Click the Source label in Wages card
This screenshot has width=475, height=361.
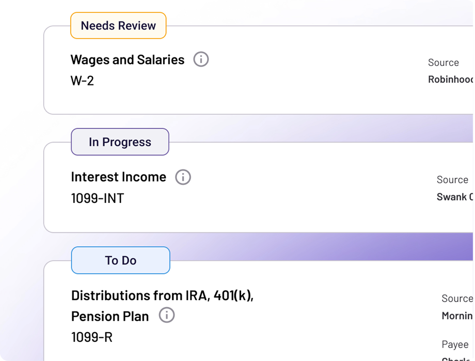444,62
